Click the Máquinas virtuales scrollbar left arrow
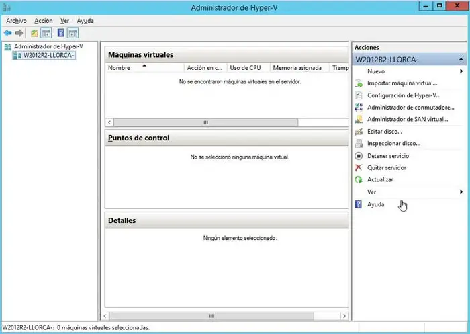Viewport: 470px width, 334px height. (109, 122)
